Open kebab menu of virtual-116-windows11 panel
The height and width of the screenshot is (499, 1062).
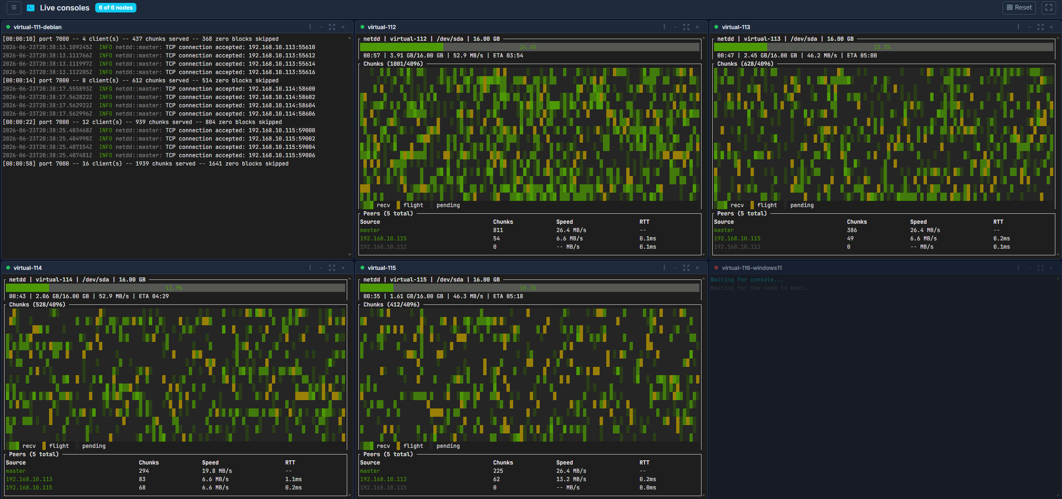tap(1018, 268)
